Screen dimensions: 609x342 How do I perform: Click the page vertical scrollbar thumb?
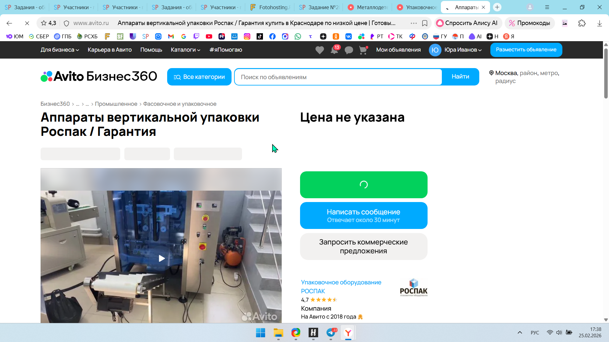pos(606,73)
